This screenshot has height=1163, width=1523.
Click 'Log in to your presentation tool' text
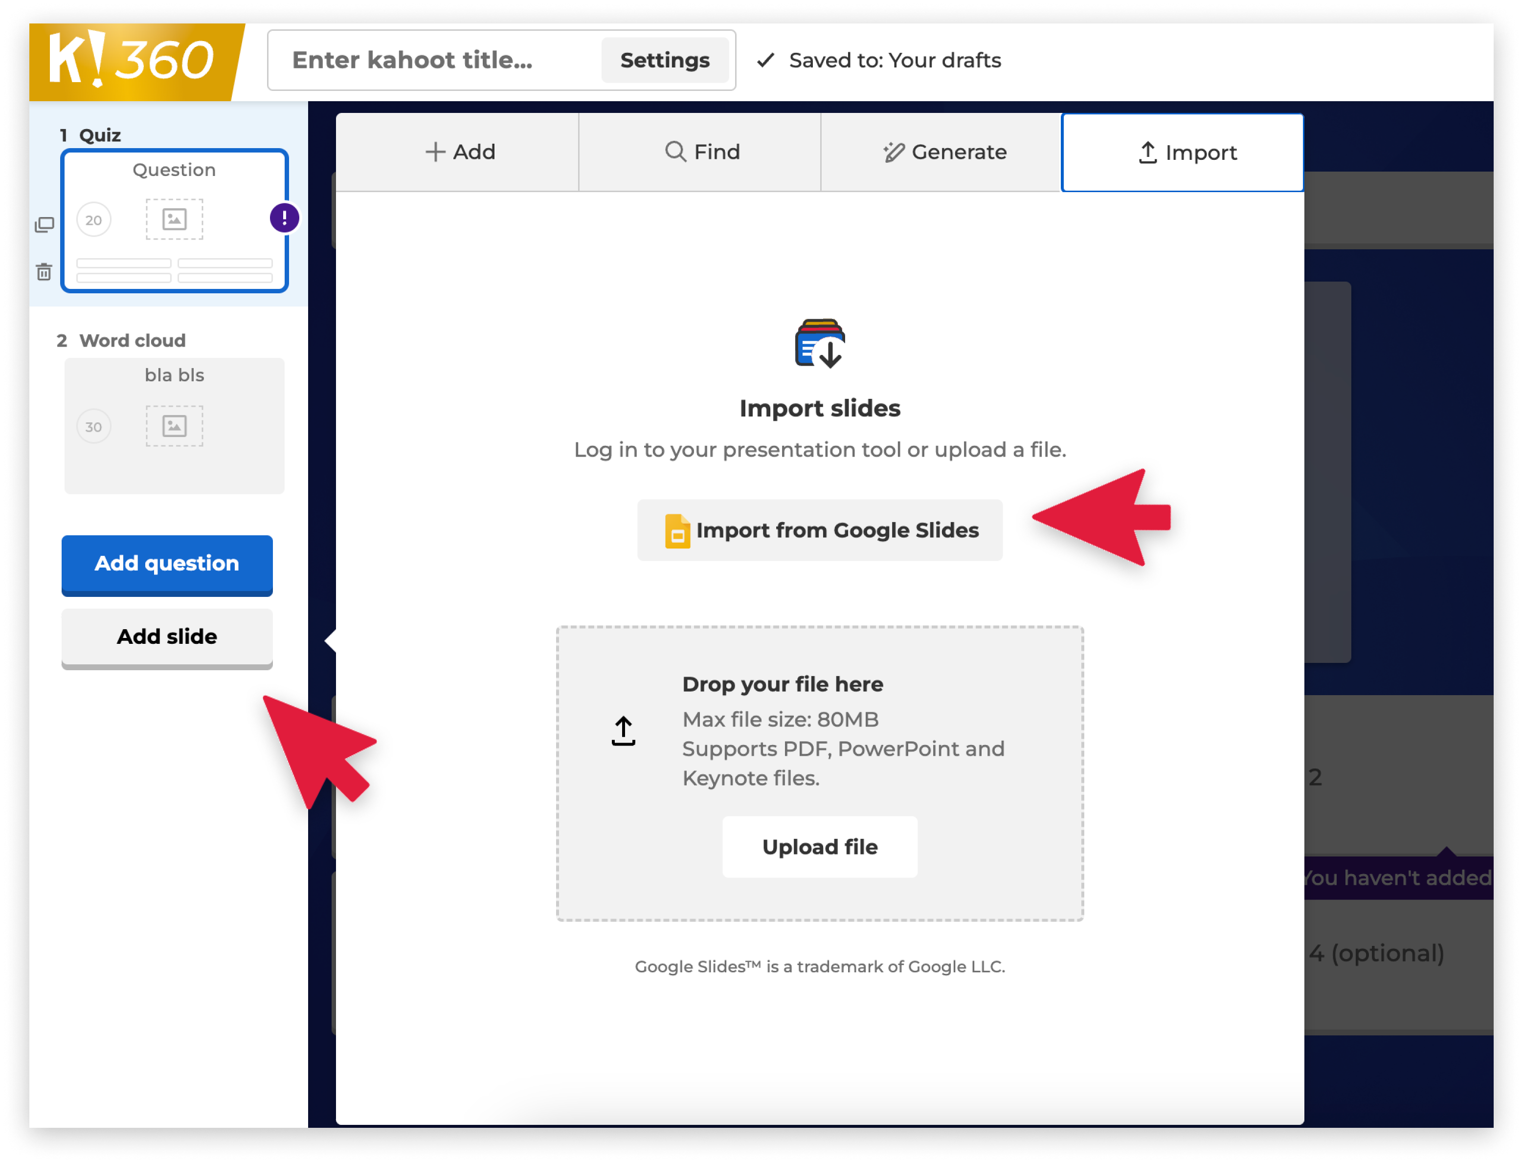pos(819,450)
